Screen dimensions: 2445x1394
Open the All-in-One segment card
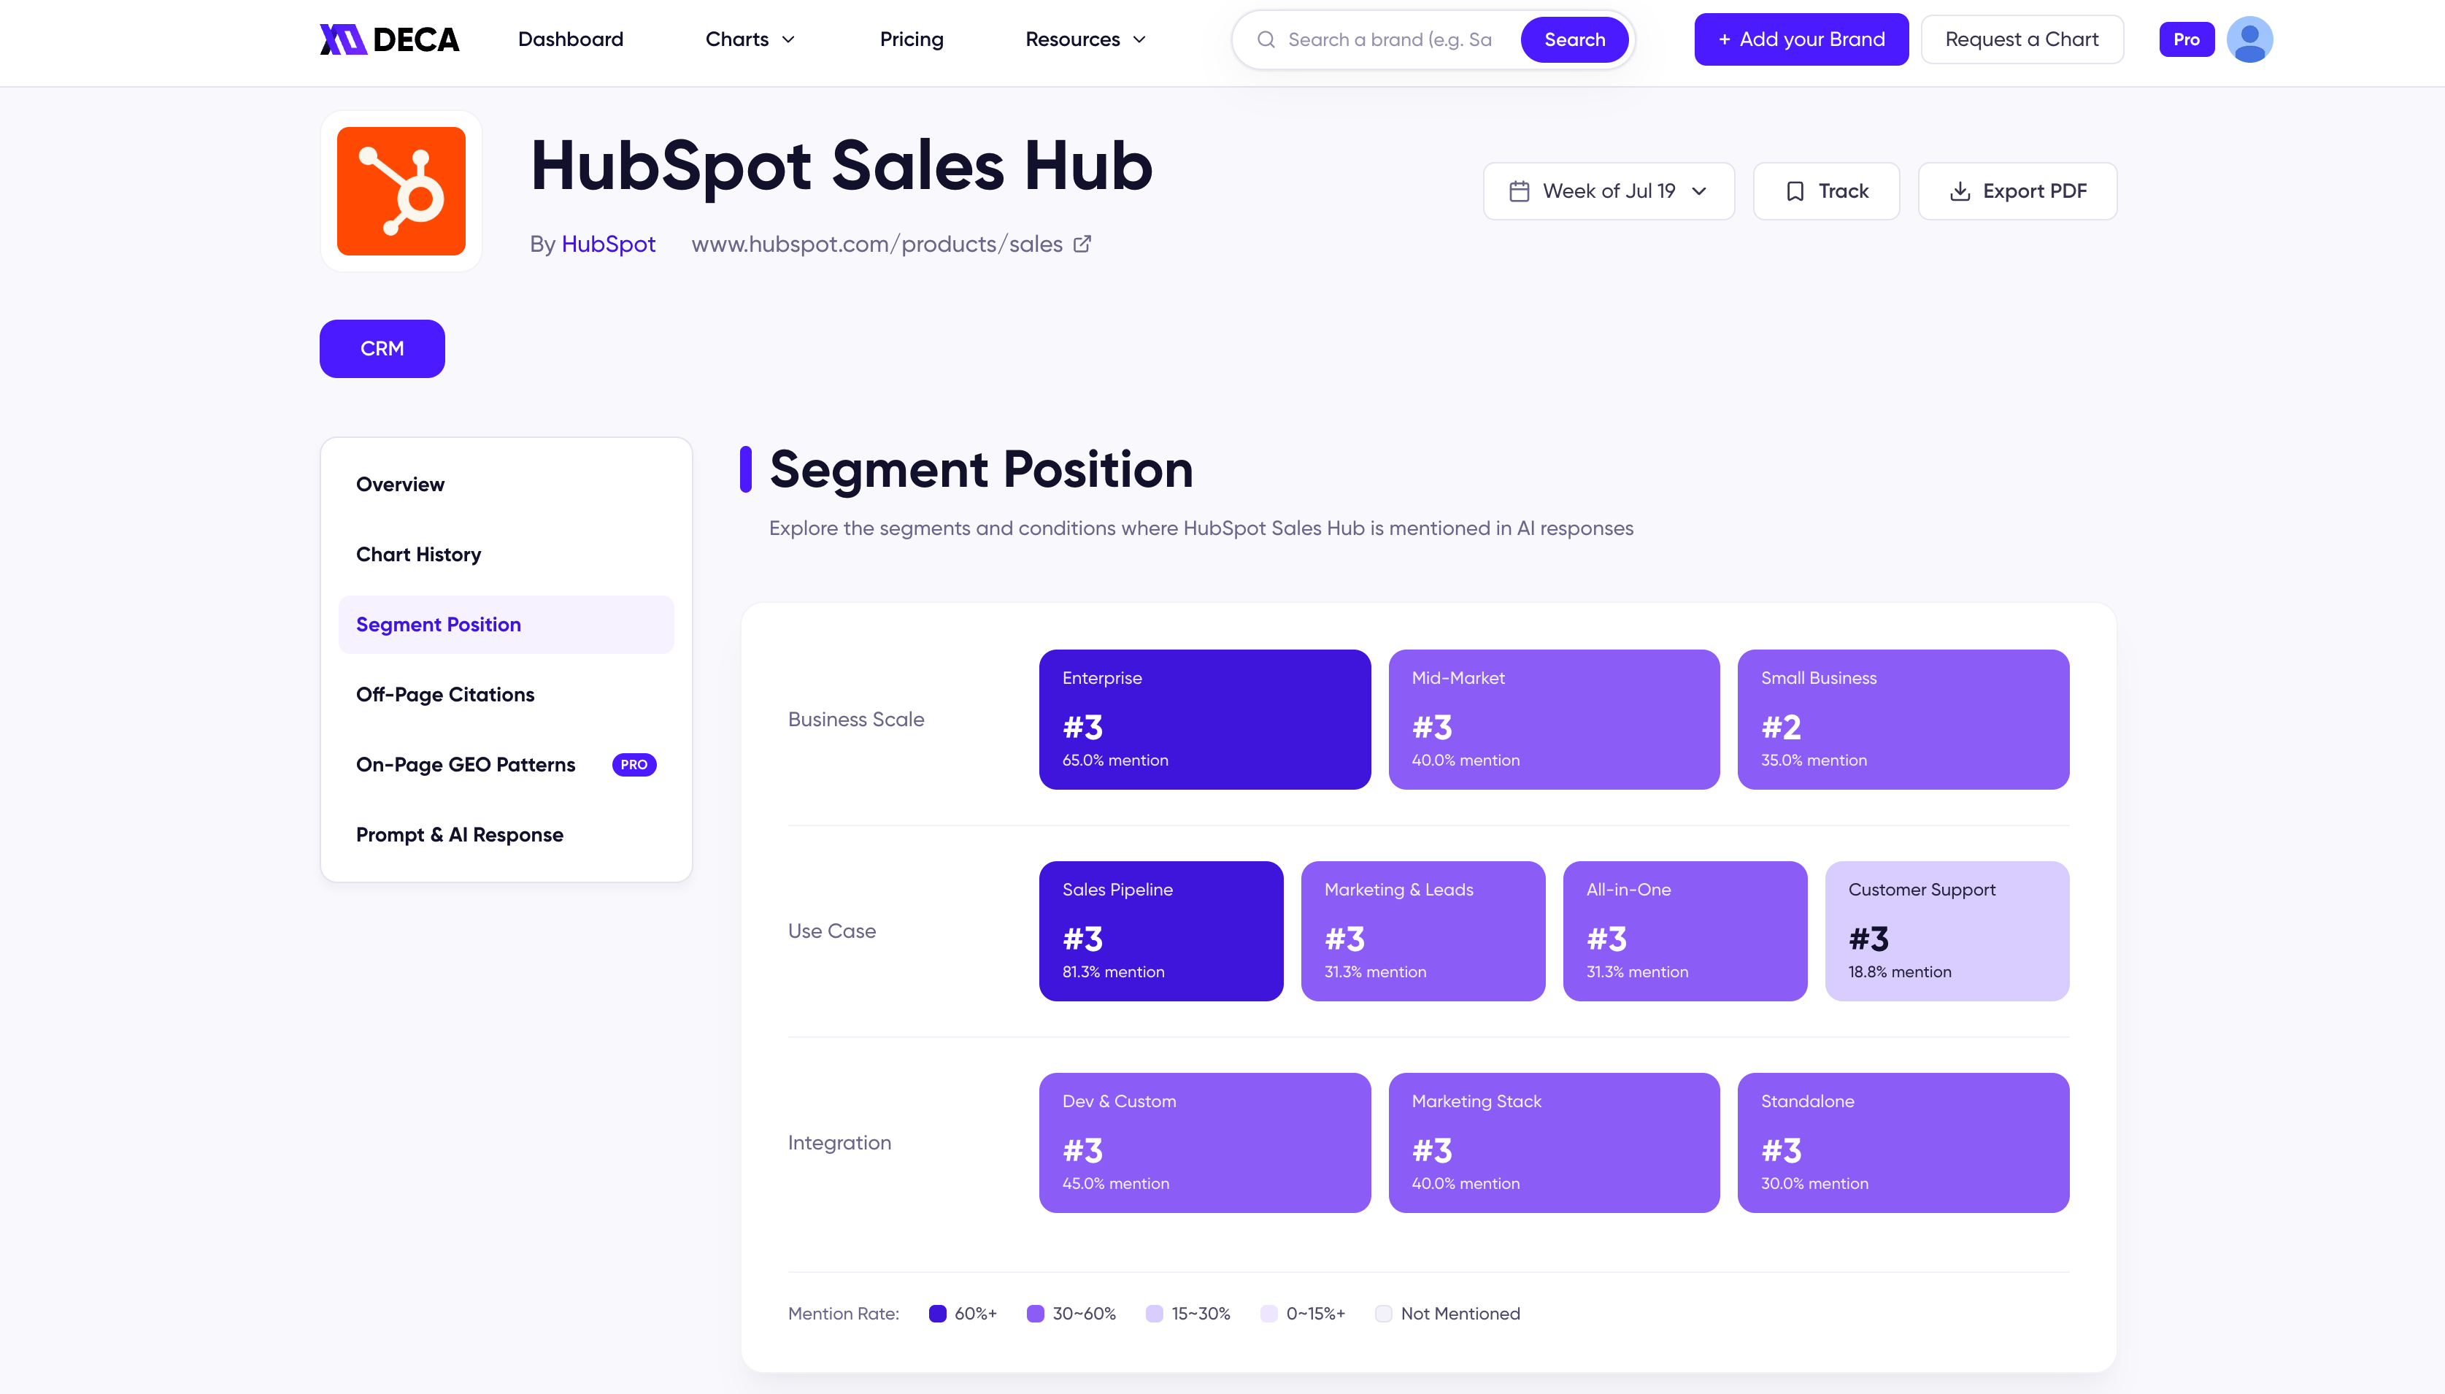[x=1685, y=931]
